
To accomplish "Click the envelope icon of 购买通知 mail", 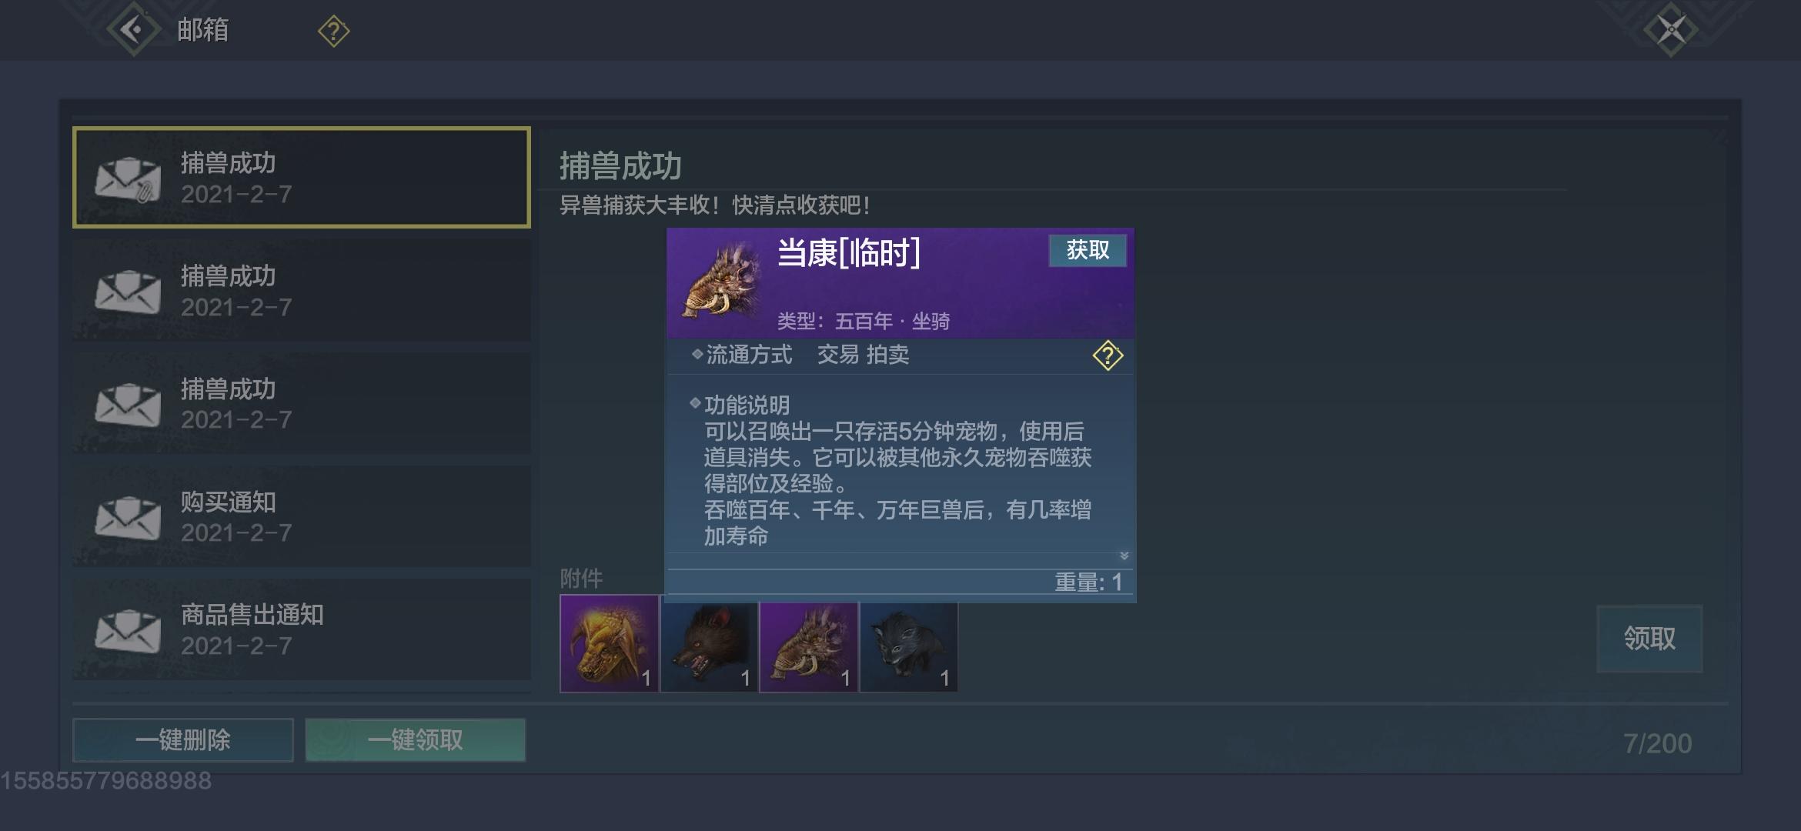I will tap(128, 517).
